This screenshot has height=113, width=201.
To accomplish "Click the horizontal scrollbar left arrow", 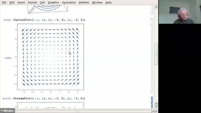I will pos(154,111).
